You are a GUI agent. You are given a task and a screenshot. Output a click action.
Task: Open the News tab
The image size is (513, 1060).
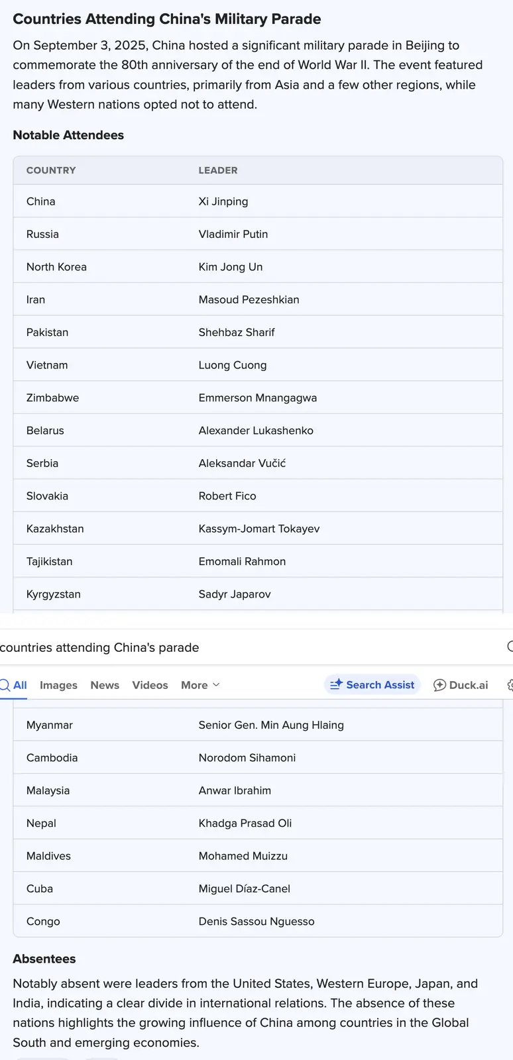105,685
